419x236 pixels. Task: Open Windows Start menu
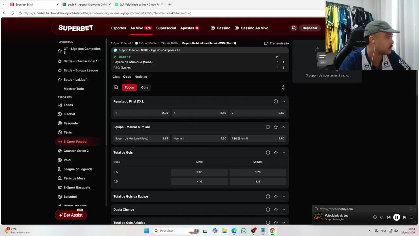(147, 231)
